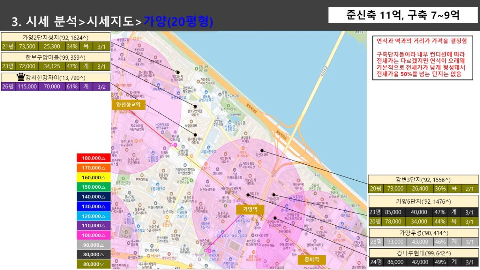The width and height of the screenshot is (480, 270).
Task: Click the 49% cell in 강나루현대 row
Action: pyautogui.click(x=440, y=262)
